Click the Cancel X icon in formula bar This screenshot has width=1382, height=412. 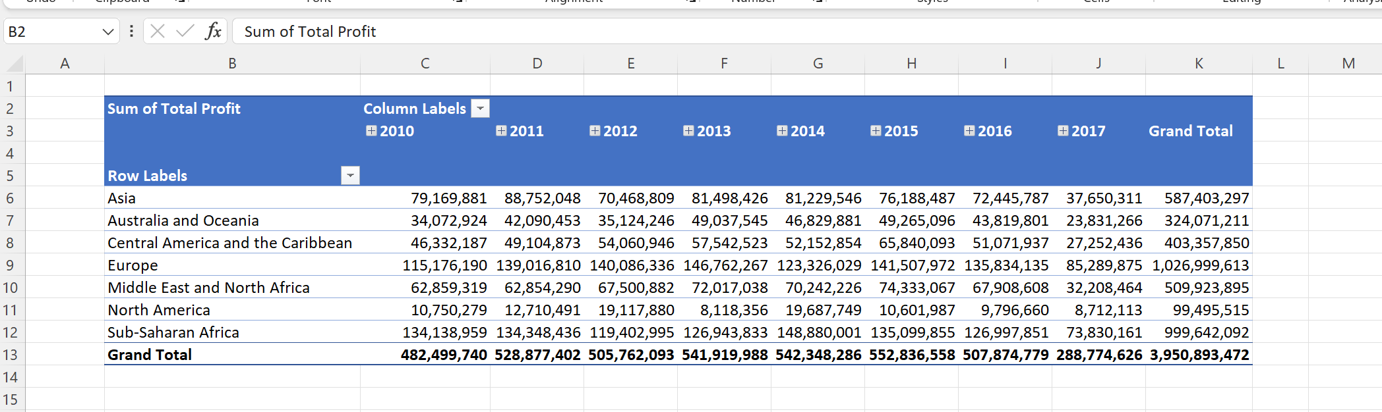[x=158, y=31]
